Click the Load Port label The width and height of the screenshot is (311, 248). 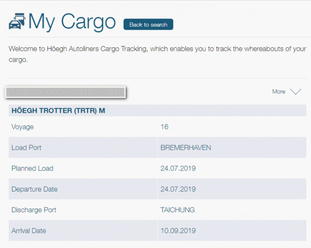(26, 148)
